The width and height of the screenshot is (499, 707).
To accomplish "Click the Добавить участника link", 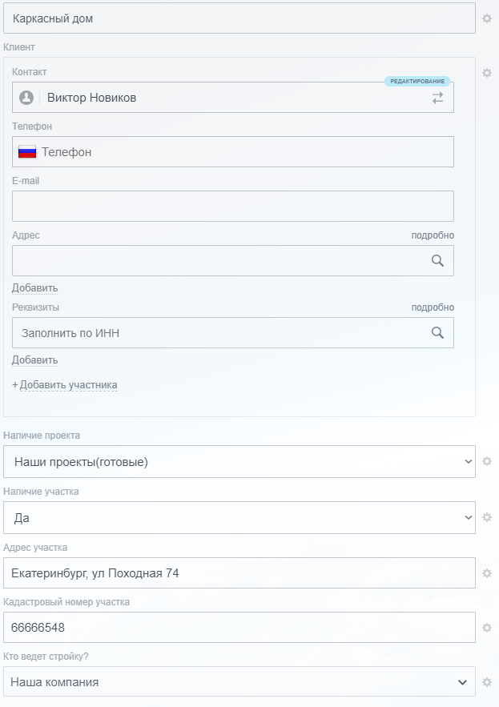I will click(68, 385).
